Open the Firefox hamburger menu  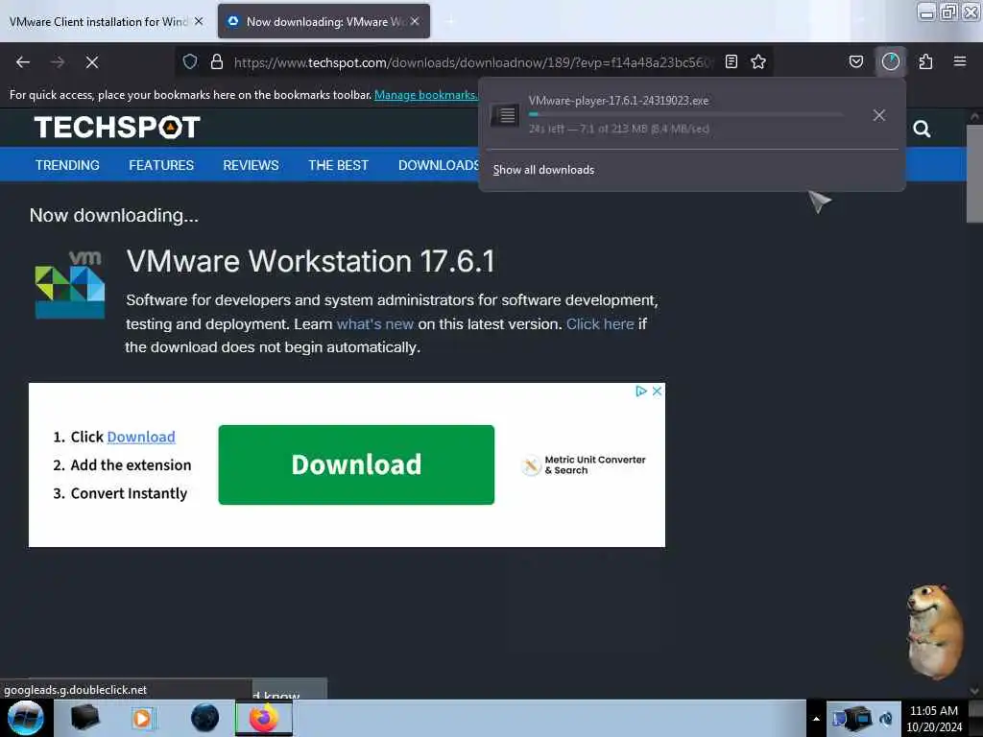click(x=960, y=61)
